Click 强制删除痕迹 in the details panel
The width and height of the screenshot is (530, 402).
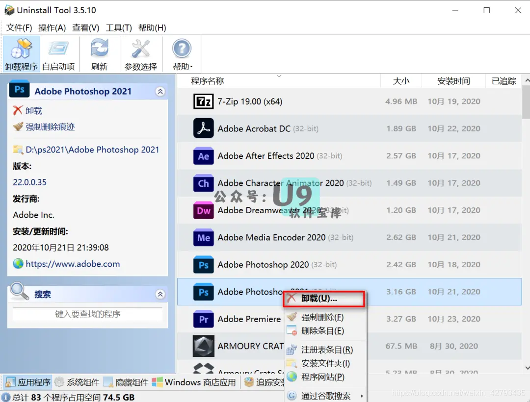[x=50, y=127]
